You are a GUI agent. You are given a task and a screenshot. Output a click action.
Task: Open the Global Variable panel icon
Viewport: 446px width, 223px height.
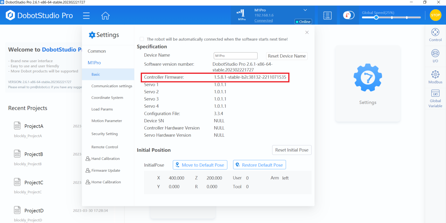tap(435, 98)
